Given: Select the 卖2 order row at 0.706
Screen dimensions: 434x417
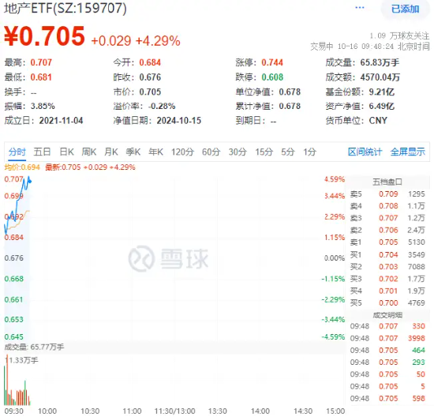Looking at the screenshot, I should tap(387, 230).
